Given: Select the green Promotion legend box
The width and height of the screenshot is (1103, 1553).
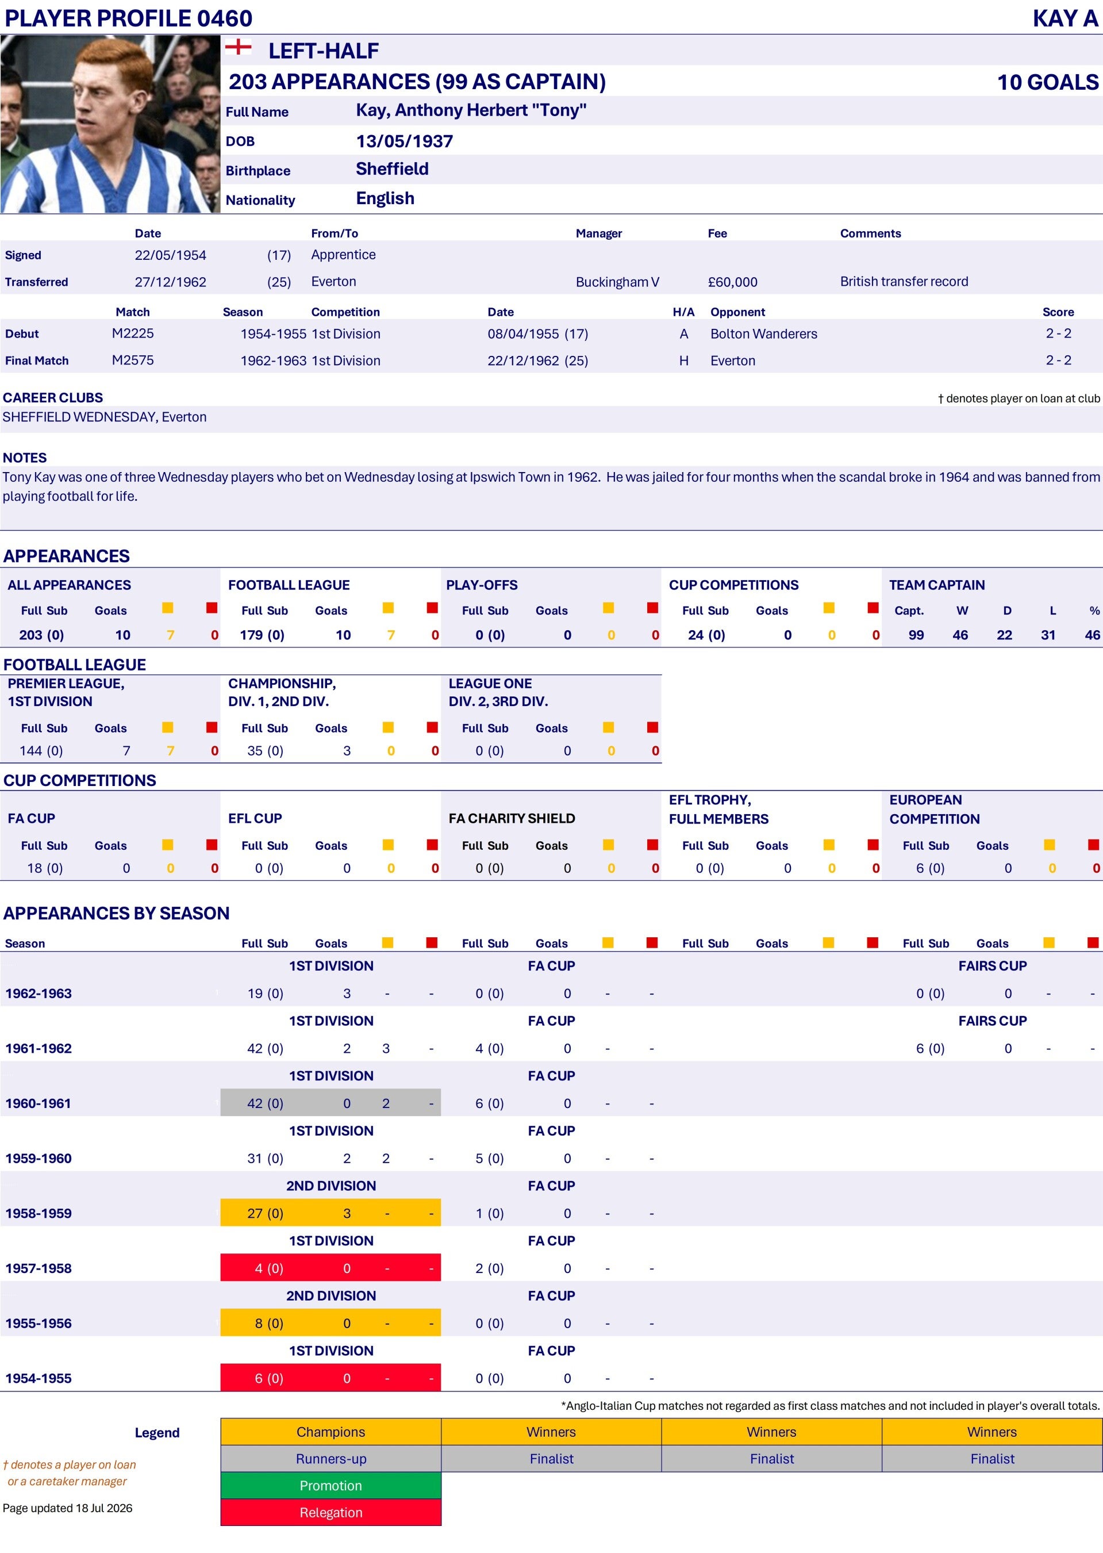Looking at the screenshot, I should click(330, 1485).
